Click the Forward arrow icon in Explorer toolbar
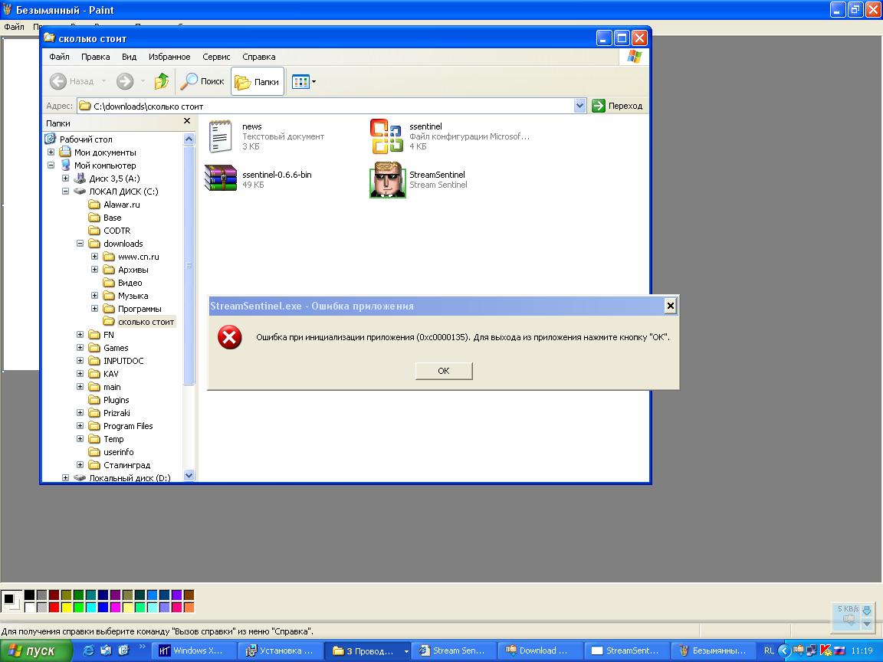The image size is (883, 662). pos(125,82)
